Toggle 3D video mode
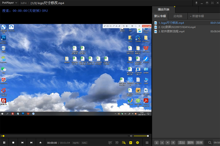 pyautogui.click(x=117, y=142)
